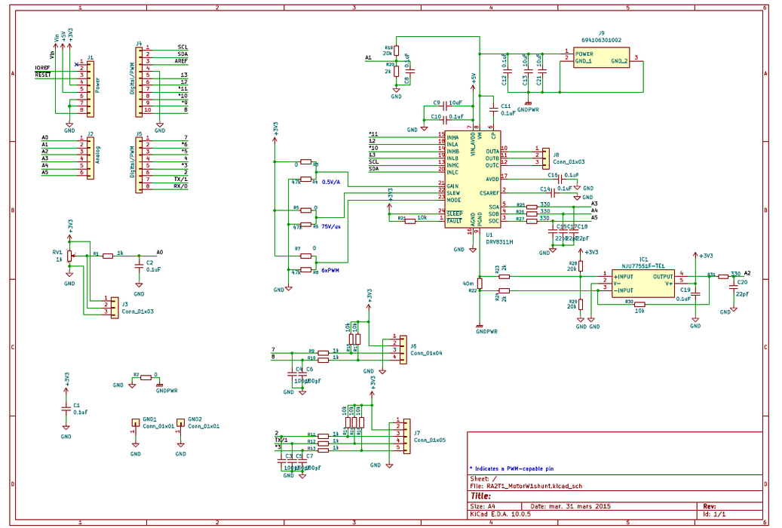The height and width of the screenshot is (528, 782).
Task: Select the "File: RA2T1_MotorW1shunt.kicad_sch" title block entry
Action: pyautogui.click(x=526, y=486)
